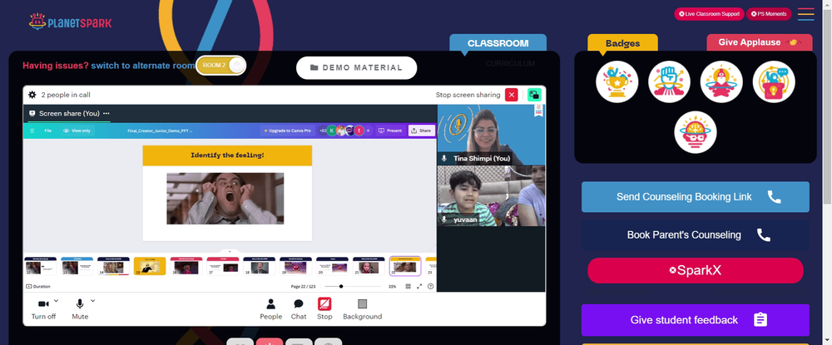Click the Page 22 / 123 indicator

point(304,286)
